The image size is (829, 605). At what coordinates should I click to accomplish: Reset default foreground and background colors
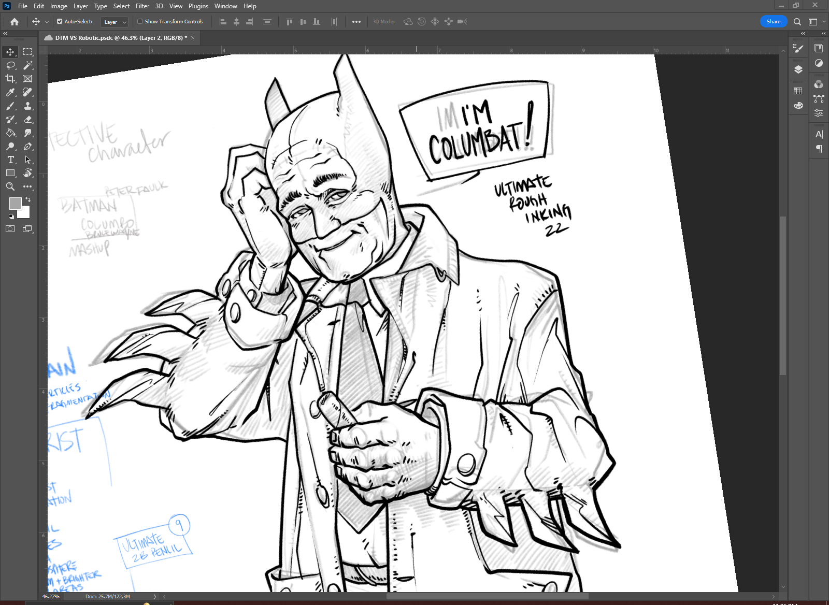[x=11, y=217]
